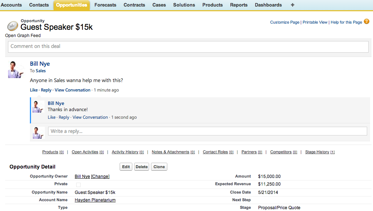Jump to Stage History related list
373x211 pixels.
coord(320,152)
